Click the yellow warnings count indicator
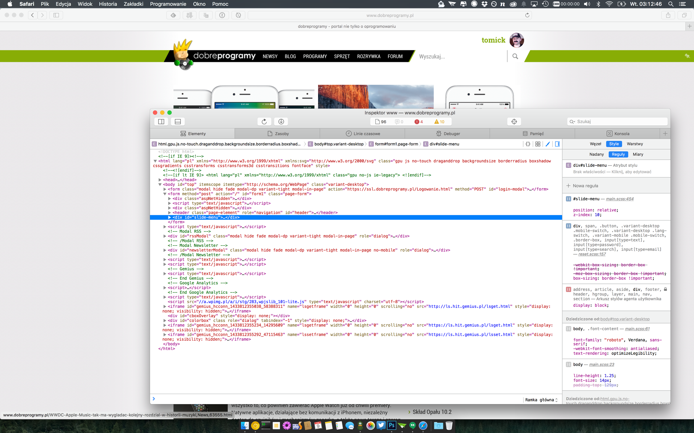The width and height of the screenshot is (694, 433). (x=439, y=122)
